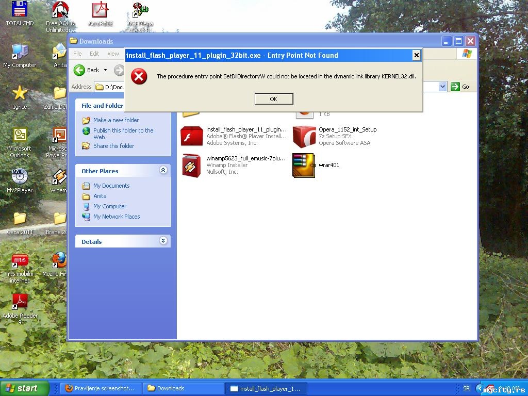
Task: Click Share this folder link
Action: [113, 146]
